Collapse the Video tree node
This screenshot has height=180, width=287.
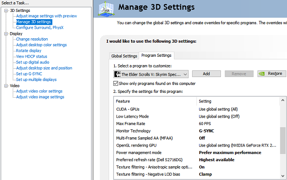[6, 85]
